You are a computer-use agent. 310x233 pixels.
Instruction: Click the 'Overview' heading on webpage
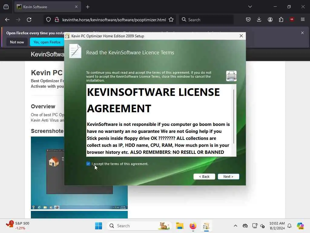[43, 106]
